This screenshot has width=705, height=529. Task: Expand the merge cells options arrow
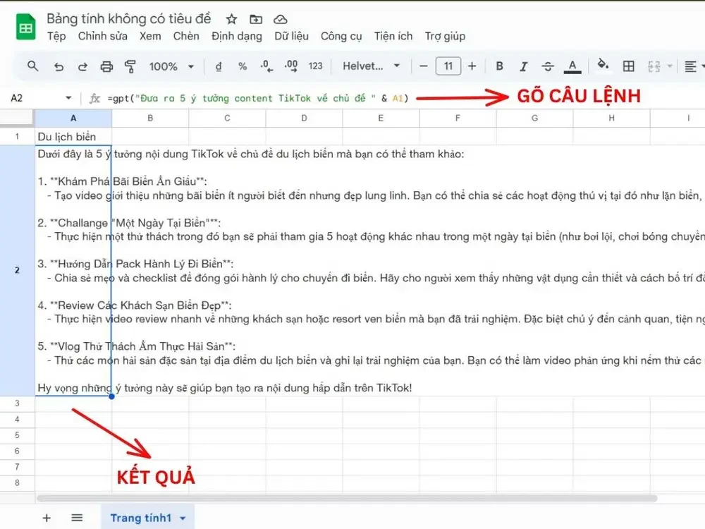coord(670,66)
